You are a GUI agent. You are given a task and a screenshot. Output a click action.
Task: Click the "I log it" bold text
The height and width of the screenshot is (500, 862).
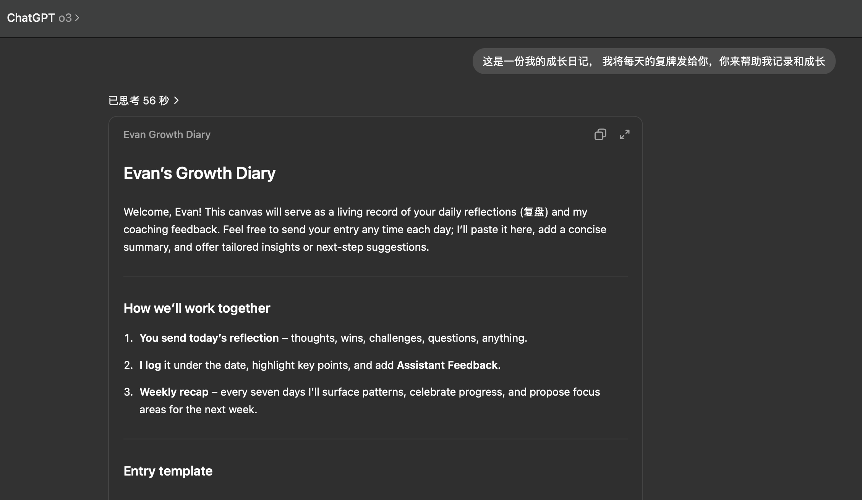point(155,365)
